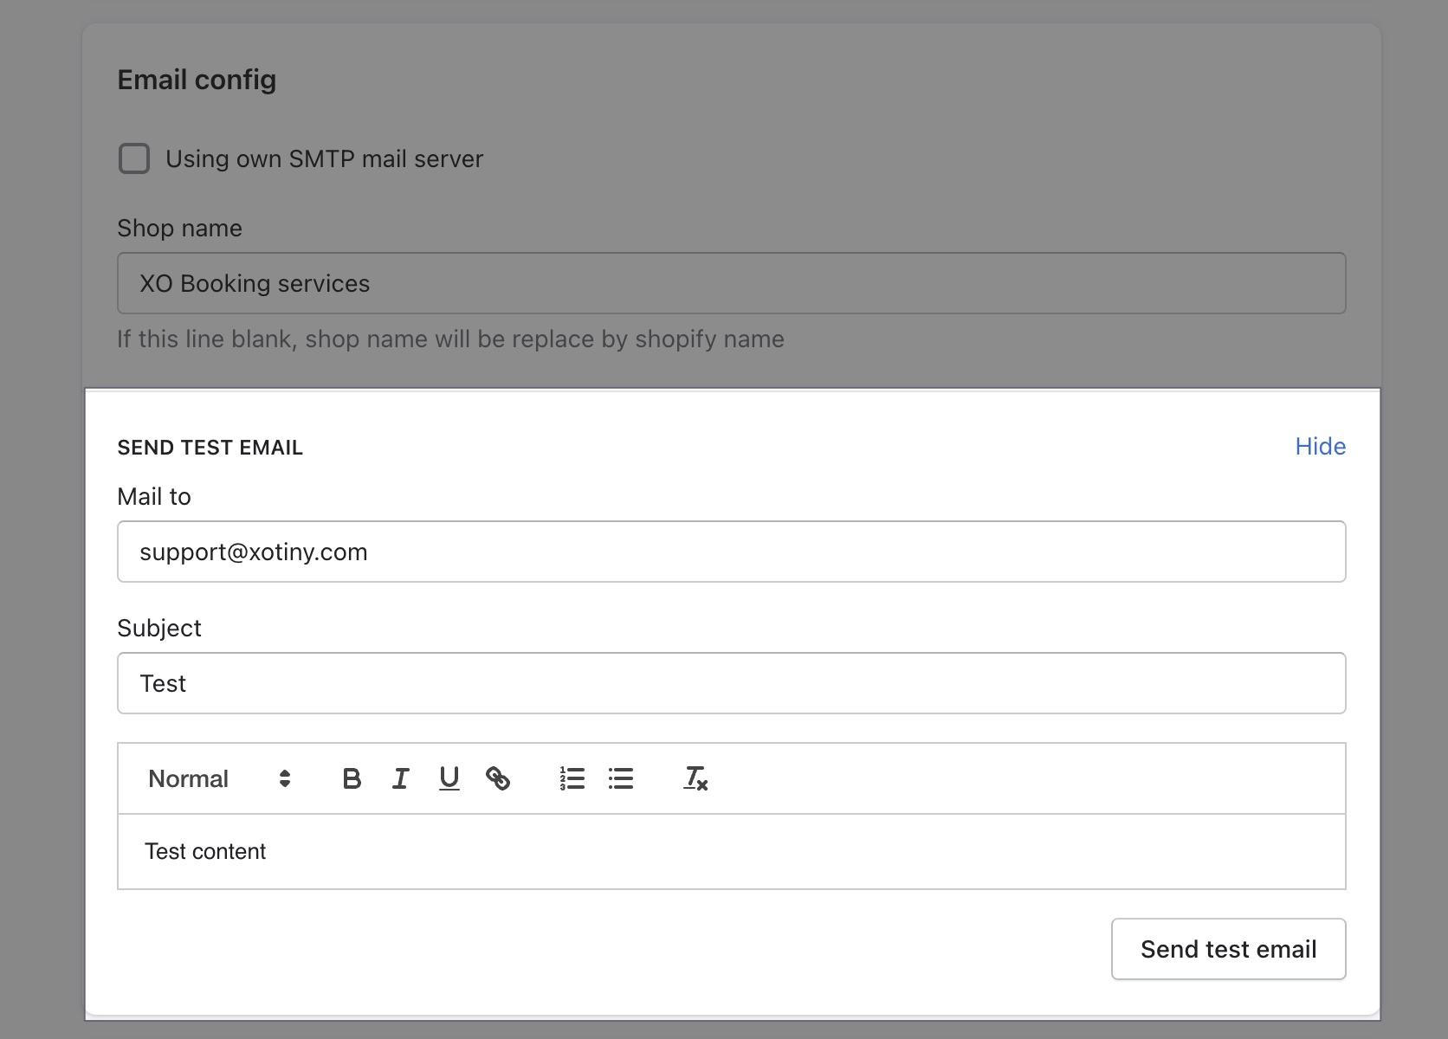Create a bulleted list in the editor

point(621,778)
